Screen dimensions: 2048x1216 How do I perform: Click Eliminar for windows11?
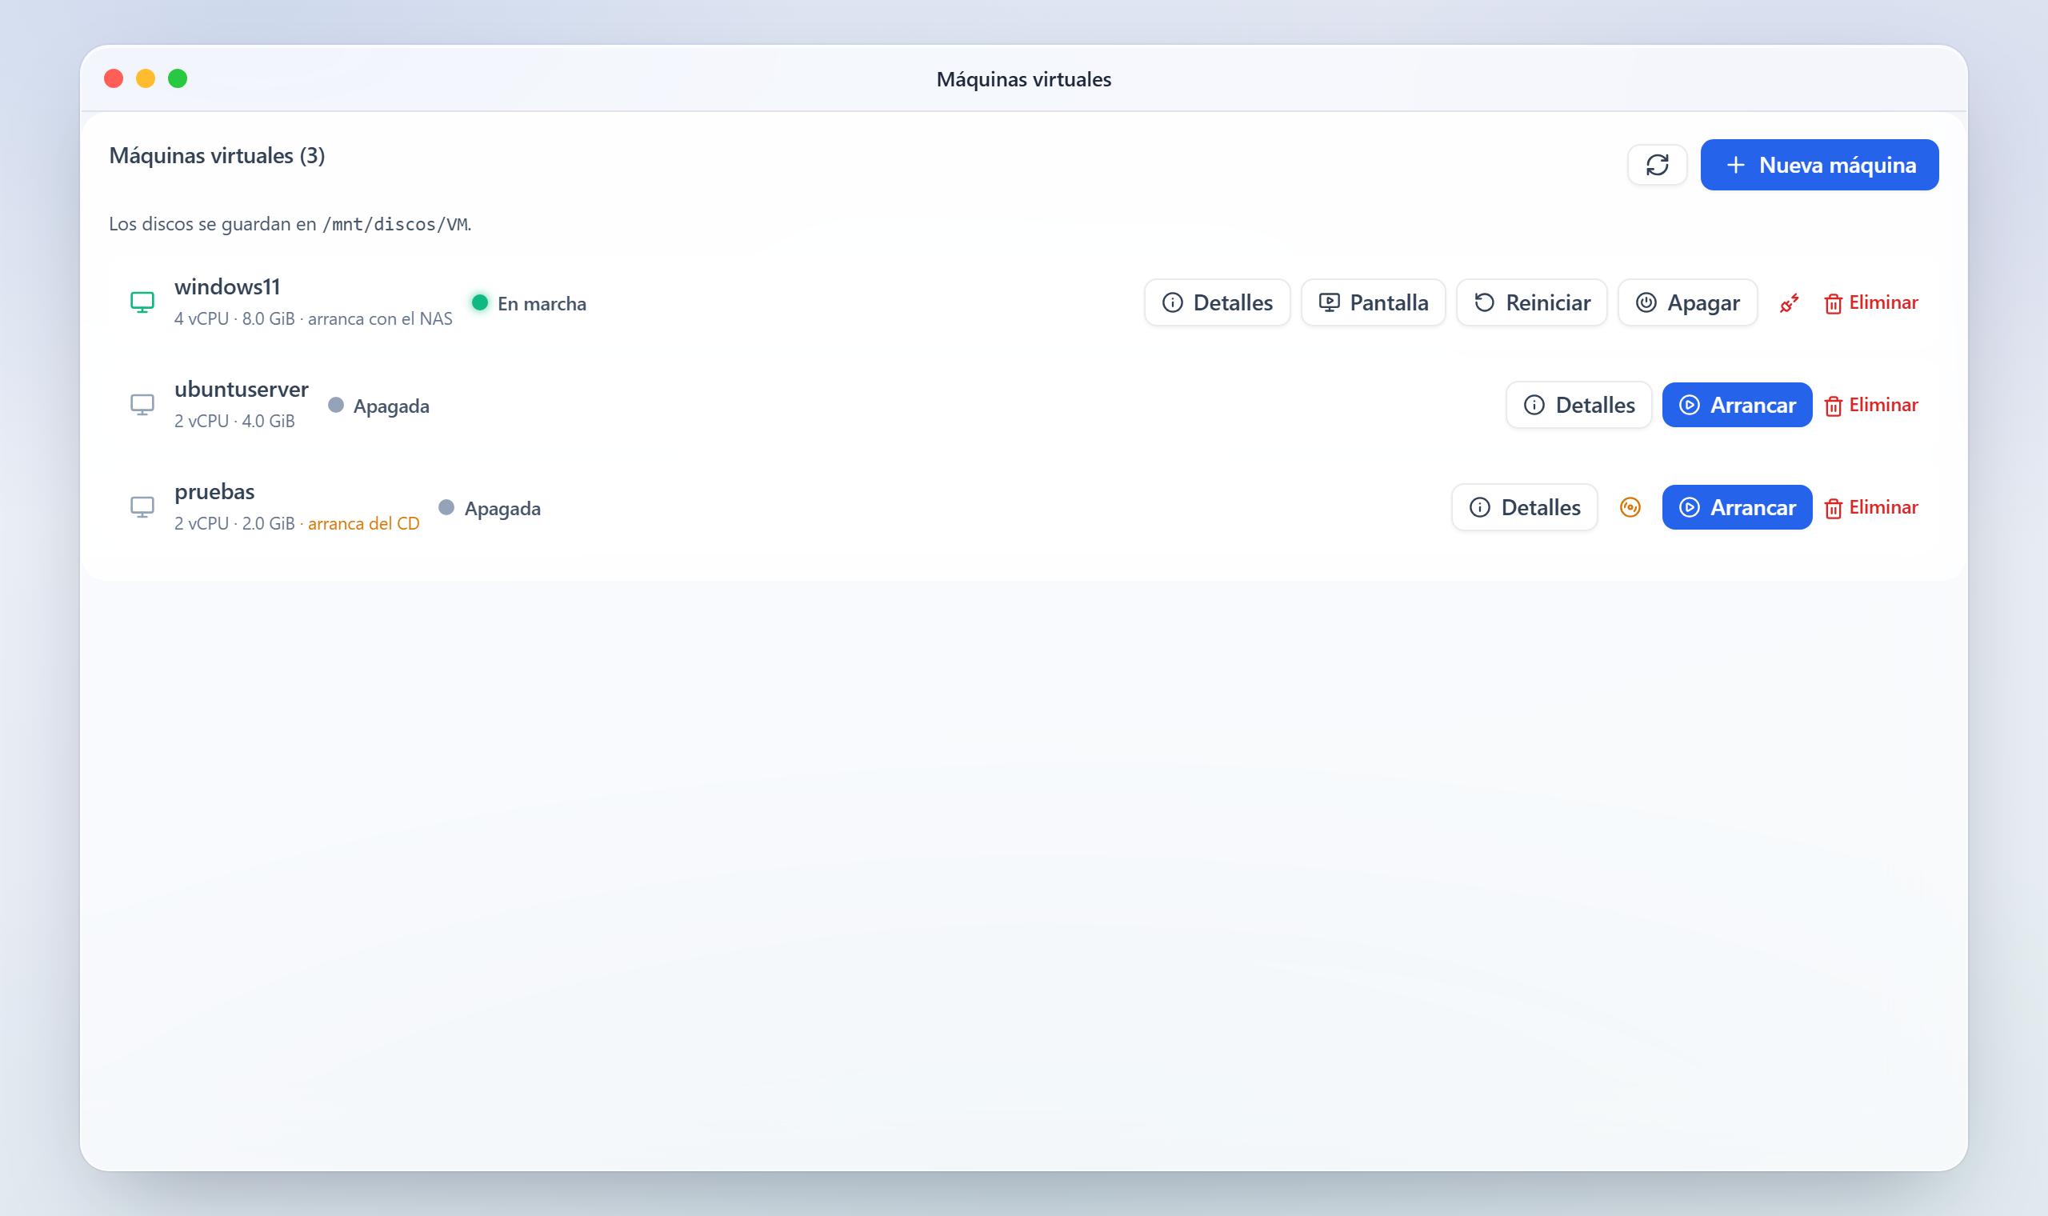tap(1870, 302)
